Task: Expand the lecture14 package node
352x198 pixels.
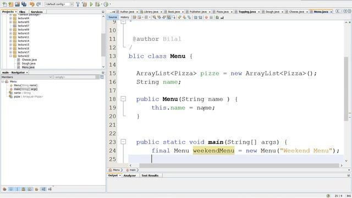Action: click(x=10, y=41)
